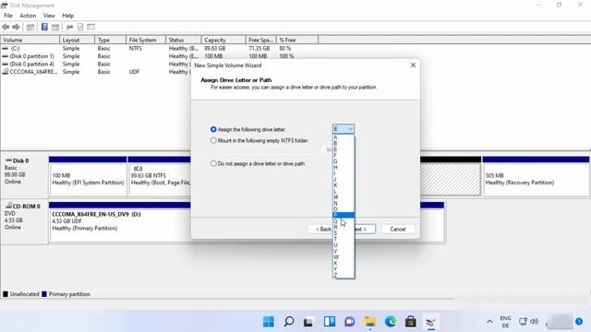The height and width of the screenshot is (332, 591).
Task: Click the CD-ROM 0 label panel
Action: pos(25,221)
